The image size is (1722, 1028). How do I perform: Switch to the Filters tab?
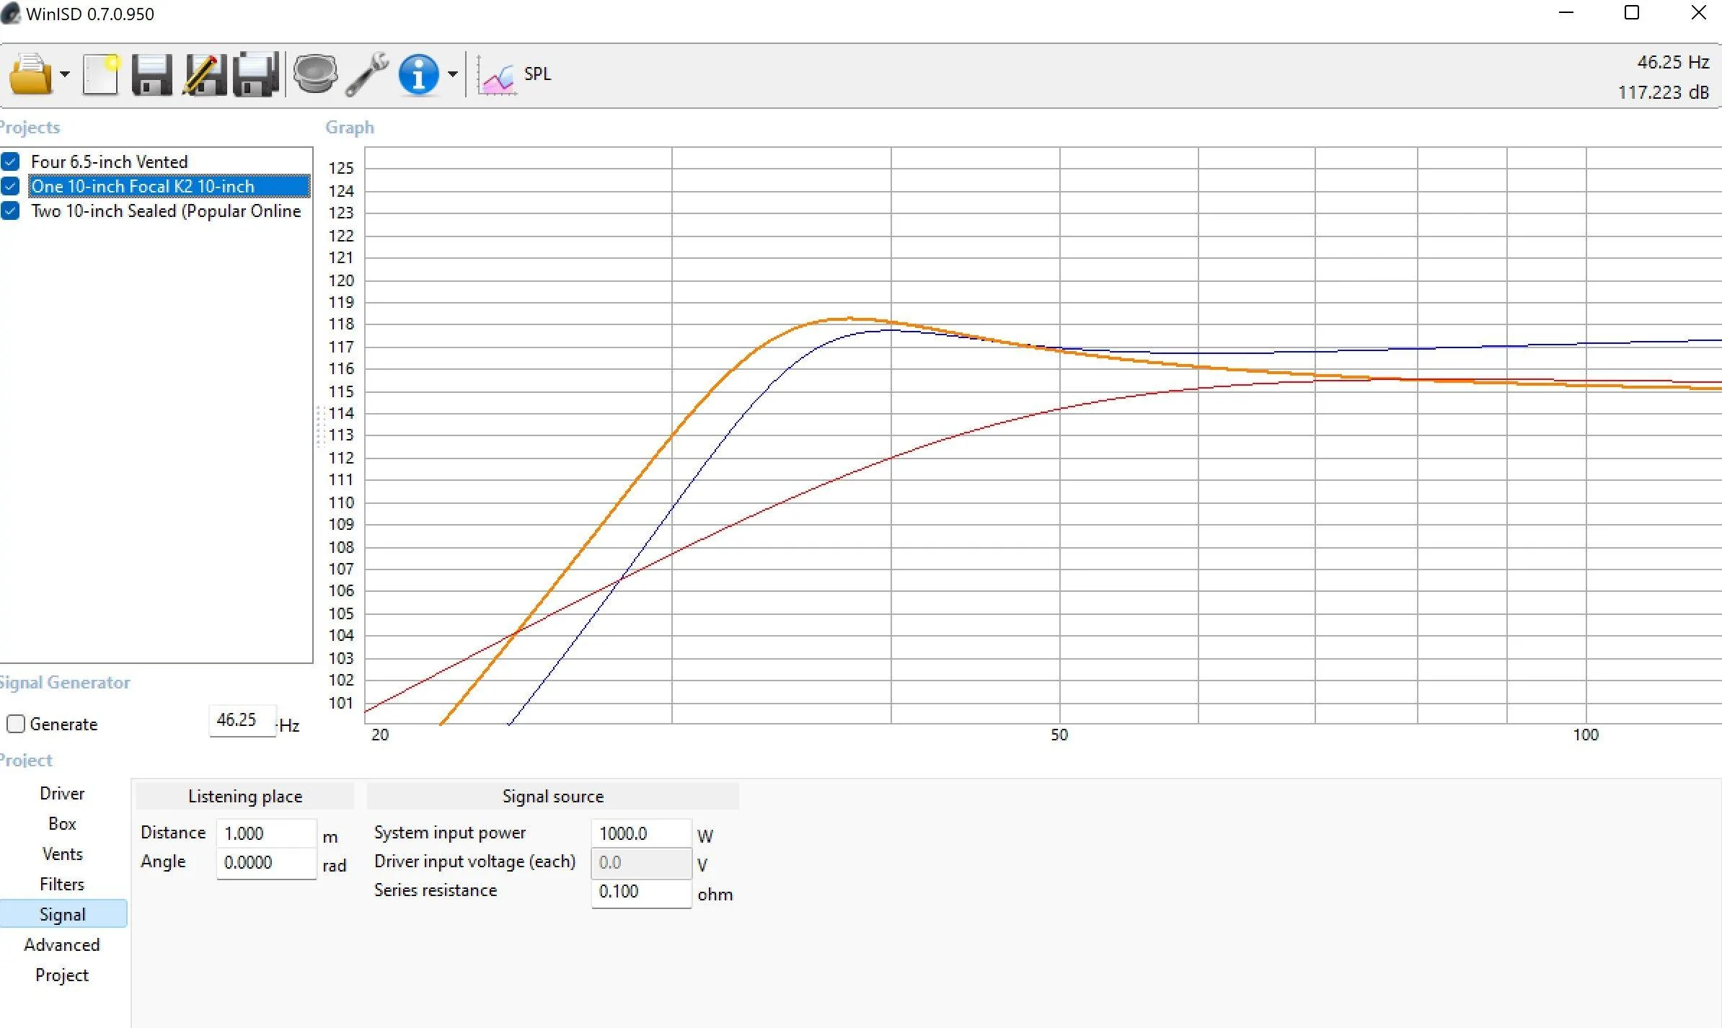(62, 884)
